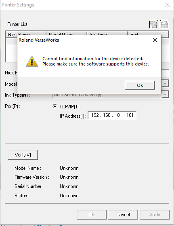174x226 pixels.
Task: Click the 192 octet of the IP address
Action: click(x=95, y=115)
